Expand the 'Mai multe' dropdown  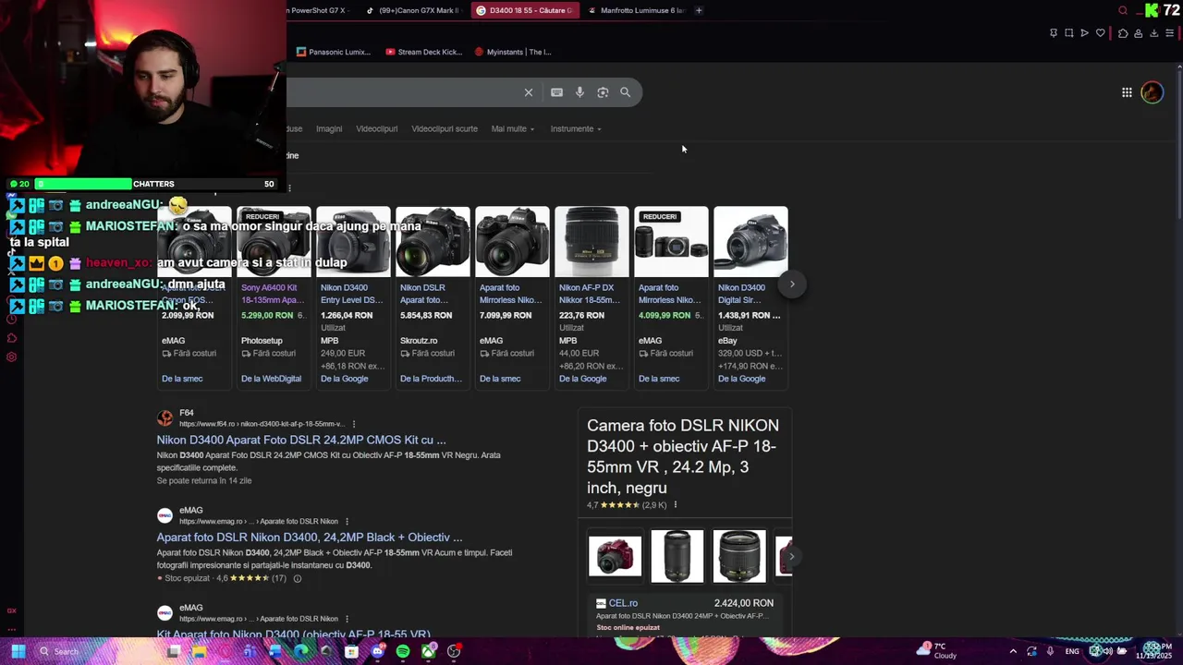click(x=513, y=129)
